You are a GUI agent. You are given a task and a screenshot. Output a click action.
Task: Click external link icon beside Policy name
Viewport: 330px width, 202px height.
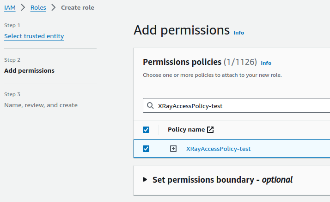[x=210, y=130]
